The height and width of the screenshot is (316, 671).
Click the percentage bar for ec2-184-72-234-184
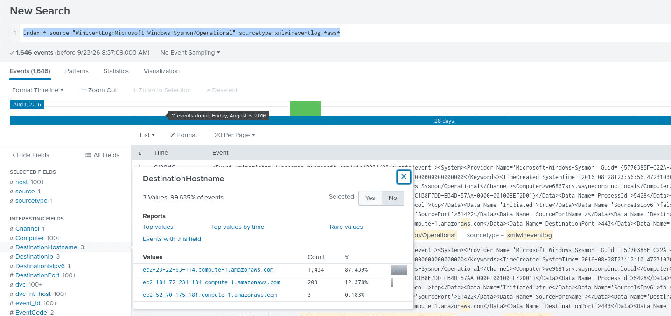[x=392, y=282]
